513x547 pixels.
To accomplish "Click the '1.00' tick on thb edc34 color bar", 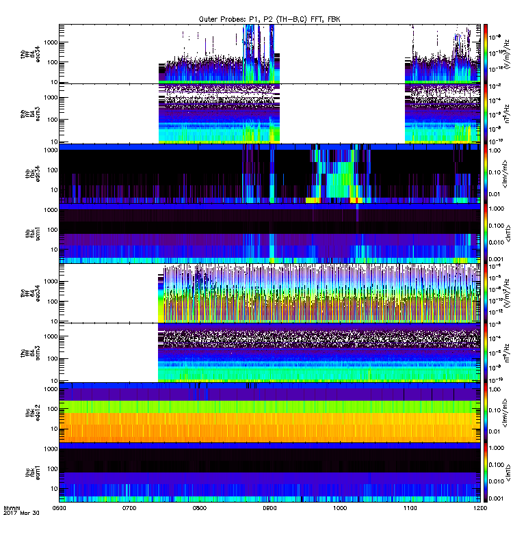I will click(x=495, y=150).
